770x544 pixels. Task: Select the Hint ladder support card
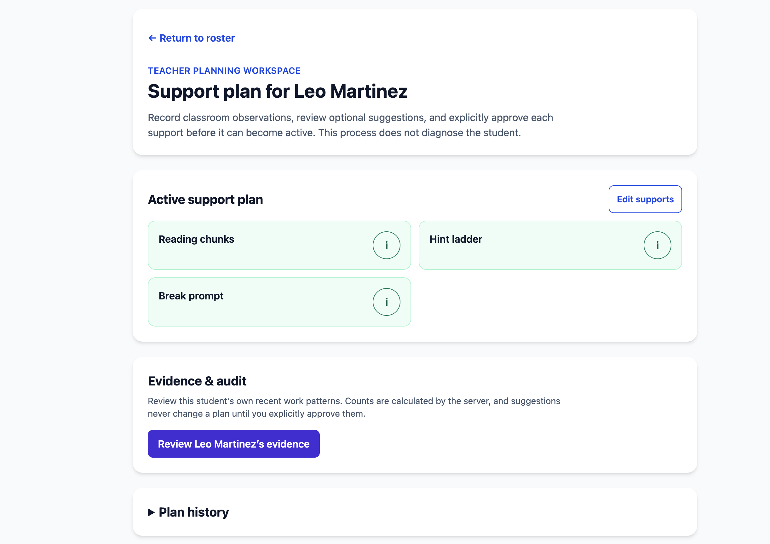tap(550, 245)
